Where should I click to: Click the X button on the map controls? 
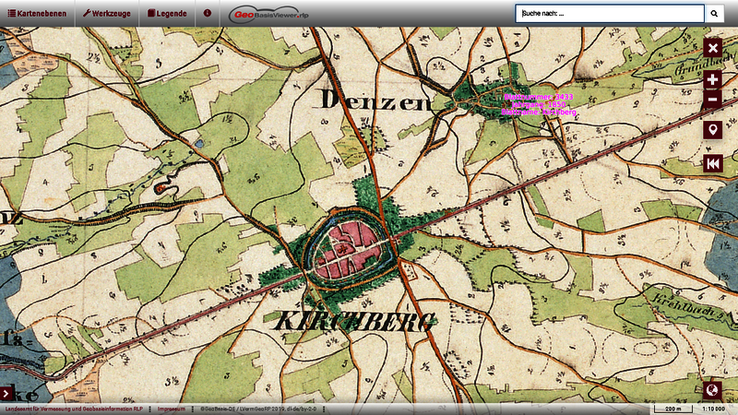(712, 48)
